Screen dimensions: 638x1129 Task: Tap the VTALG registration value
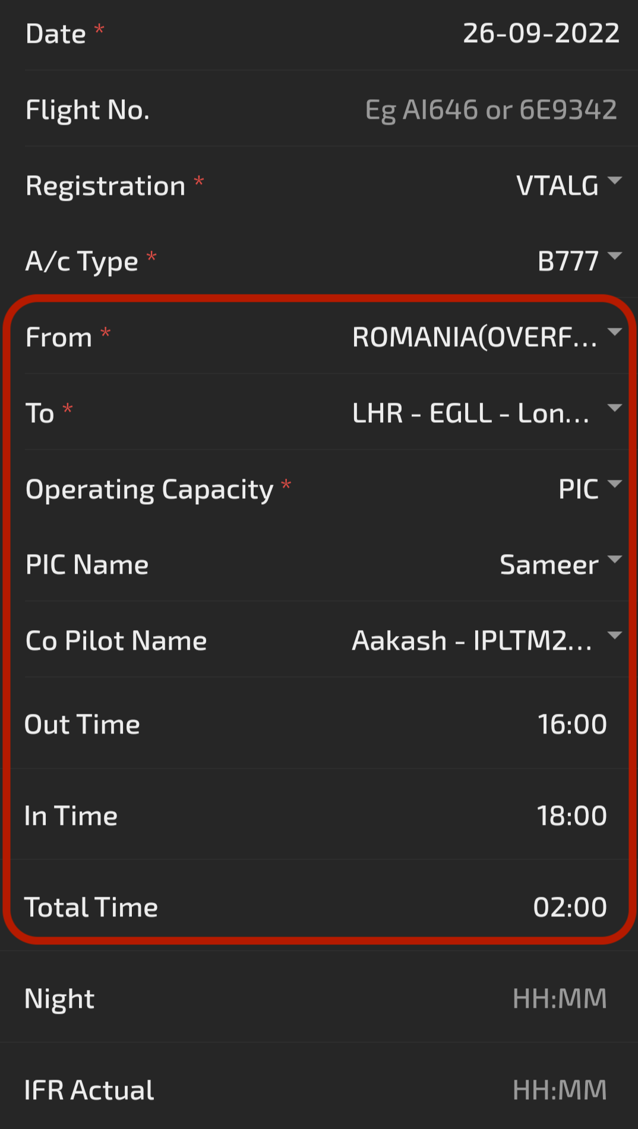coord(557,186)
